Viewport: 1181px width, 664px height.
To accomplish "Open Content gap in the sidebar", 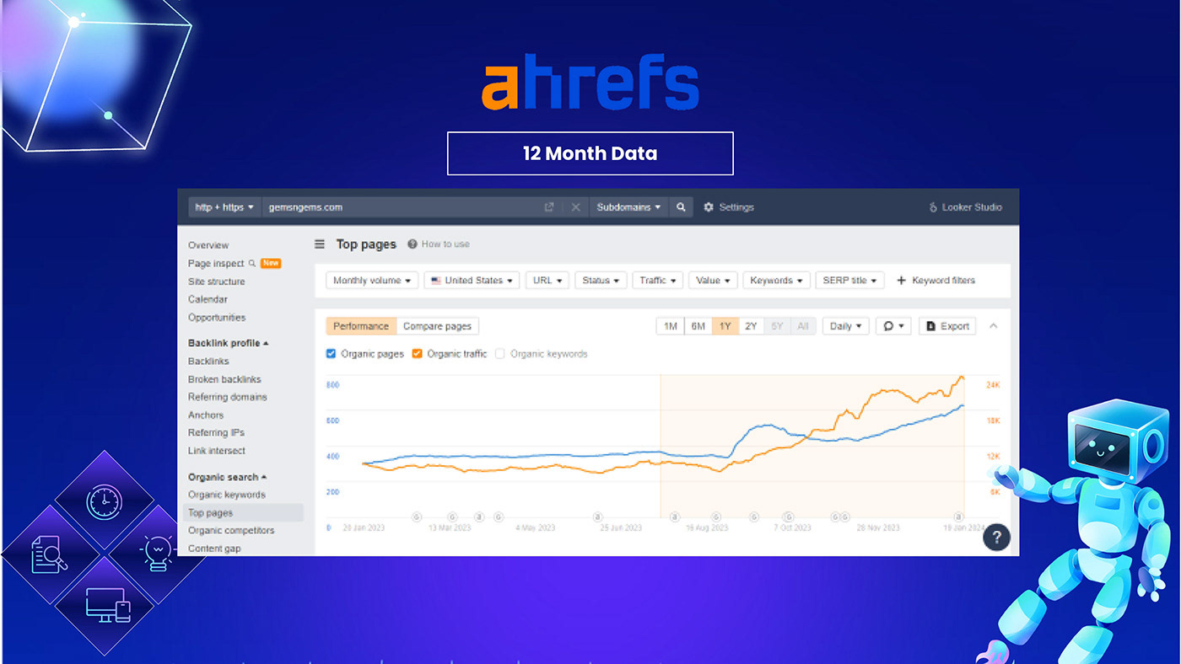I will pos(214,549).
